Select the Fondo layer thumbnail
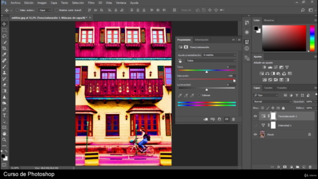Screen dimensions: 318x179 [262, 134]
